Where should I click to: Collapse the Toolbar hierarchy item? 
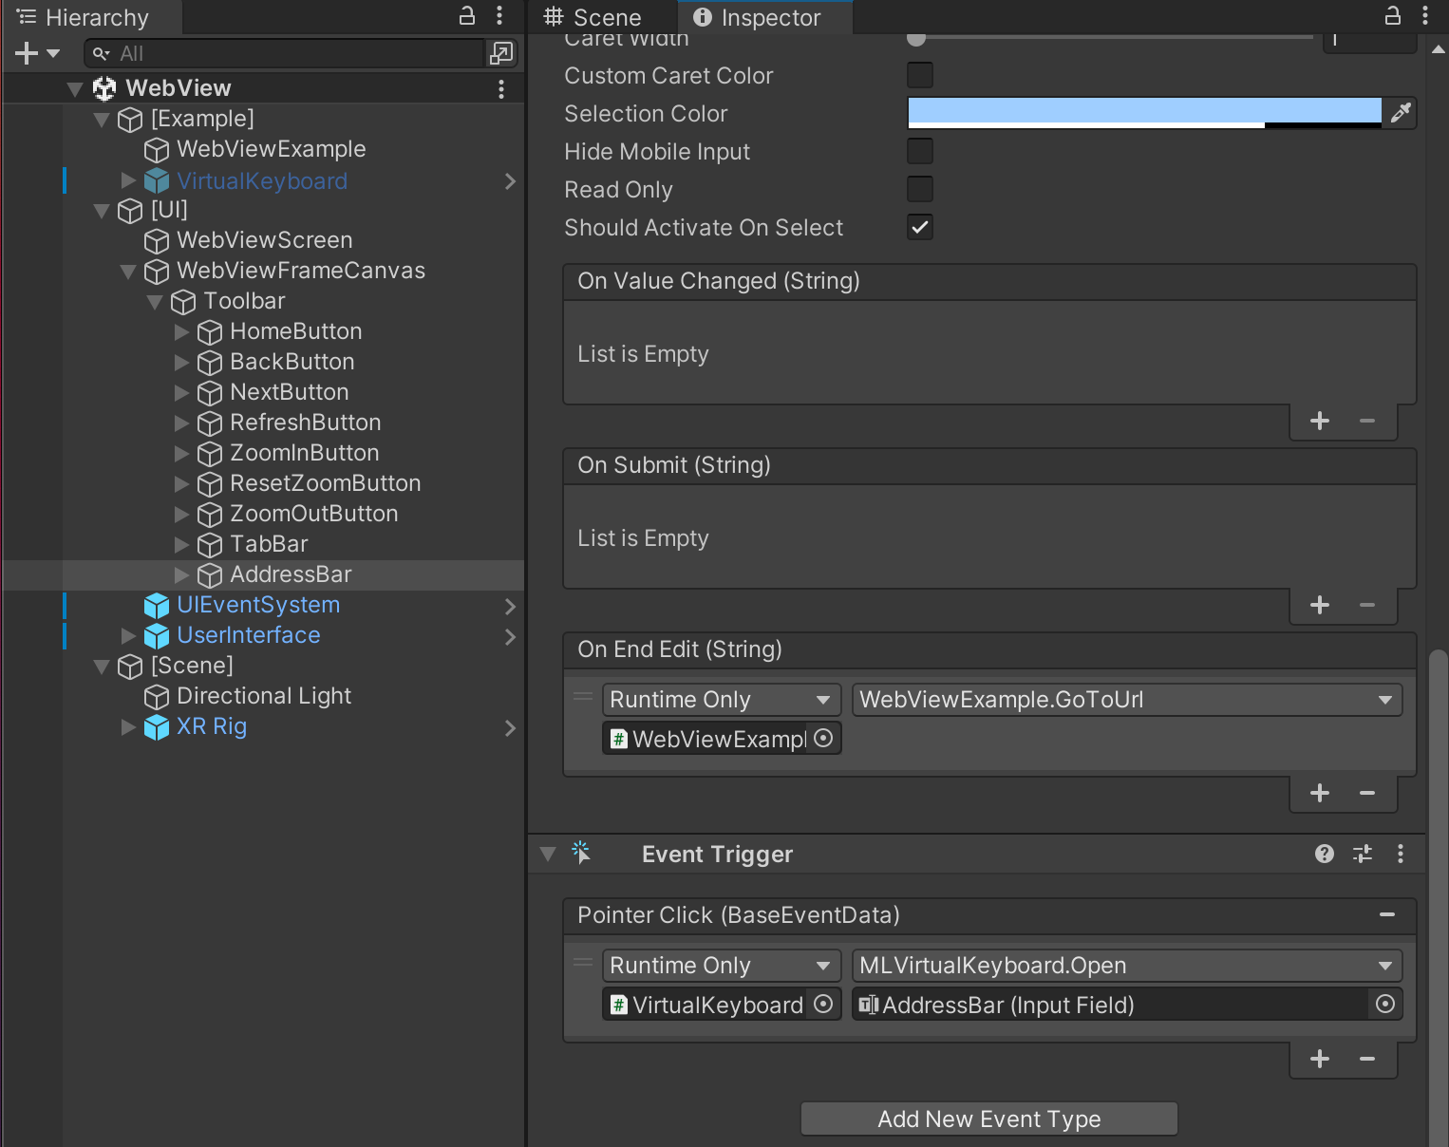[156, 301]
